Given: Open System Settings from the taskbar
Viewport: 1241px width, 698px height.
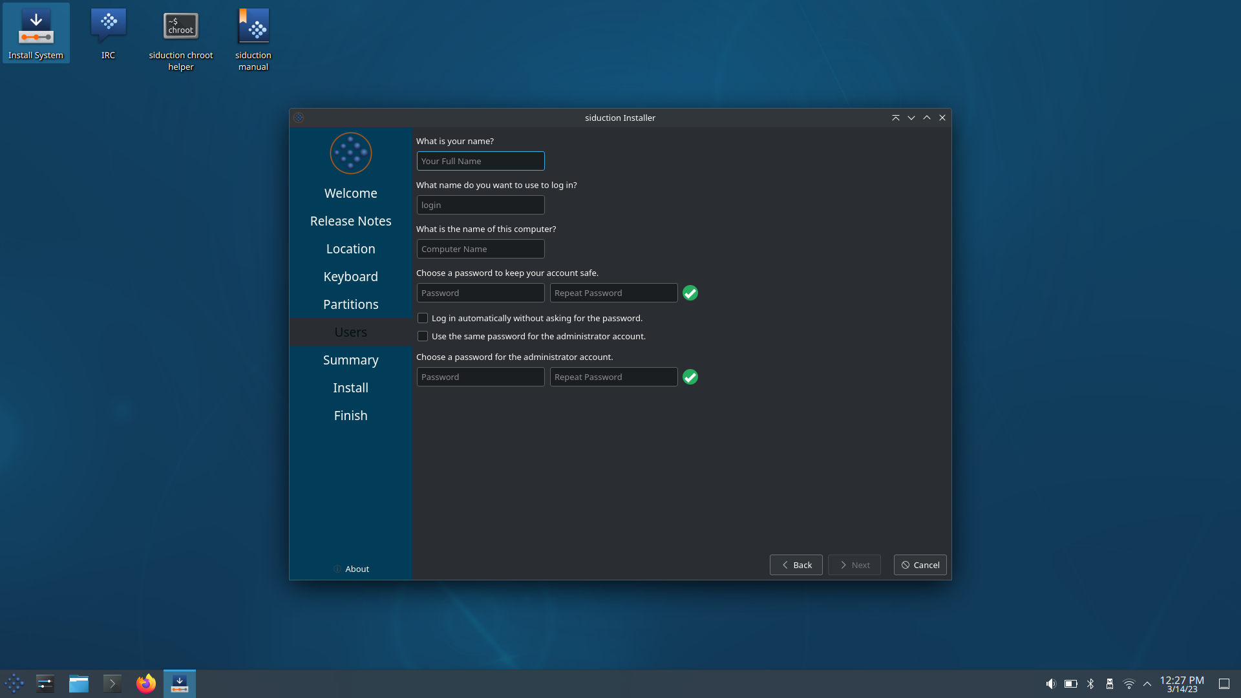Looking at the screenshot, I should tap(45, 683).
